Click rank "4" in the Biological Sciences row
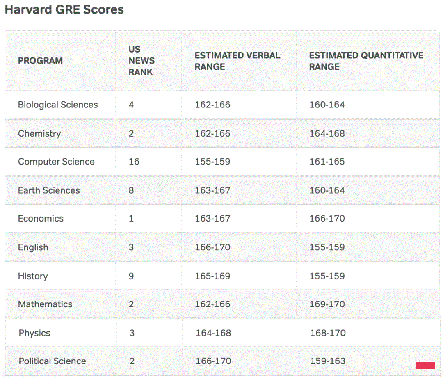The width and height of the screenshot is (443, 377). (x=131, y=105)
